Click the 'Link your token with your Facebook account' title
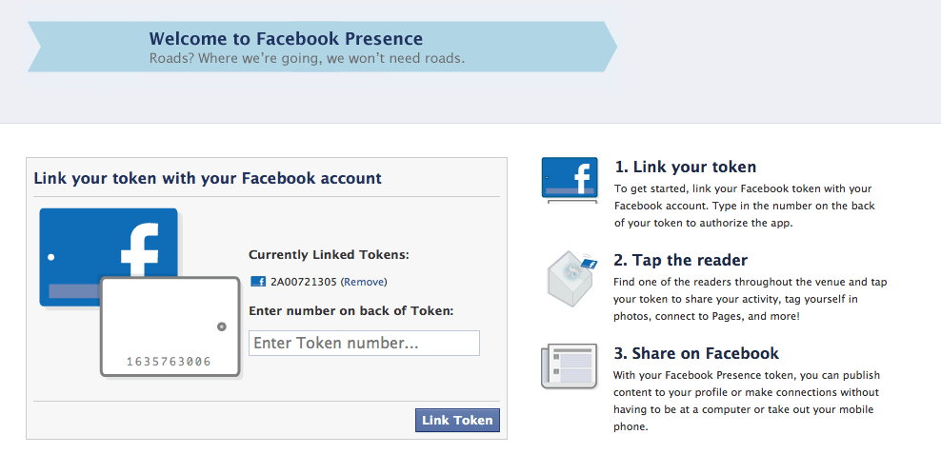The width and height of the screenshot is (941, 474). click(x=208, y=178)
